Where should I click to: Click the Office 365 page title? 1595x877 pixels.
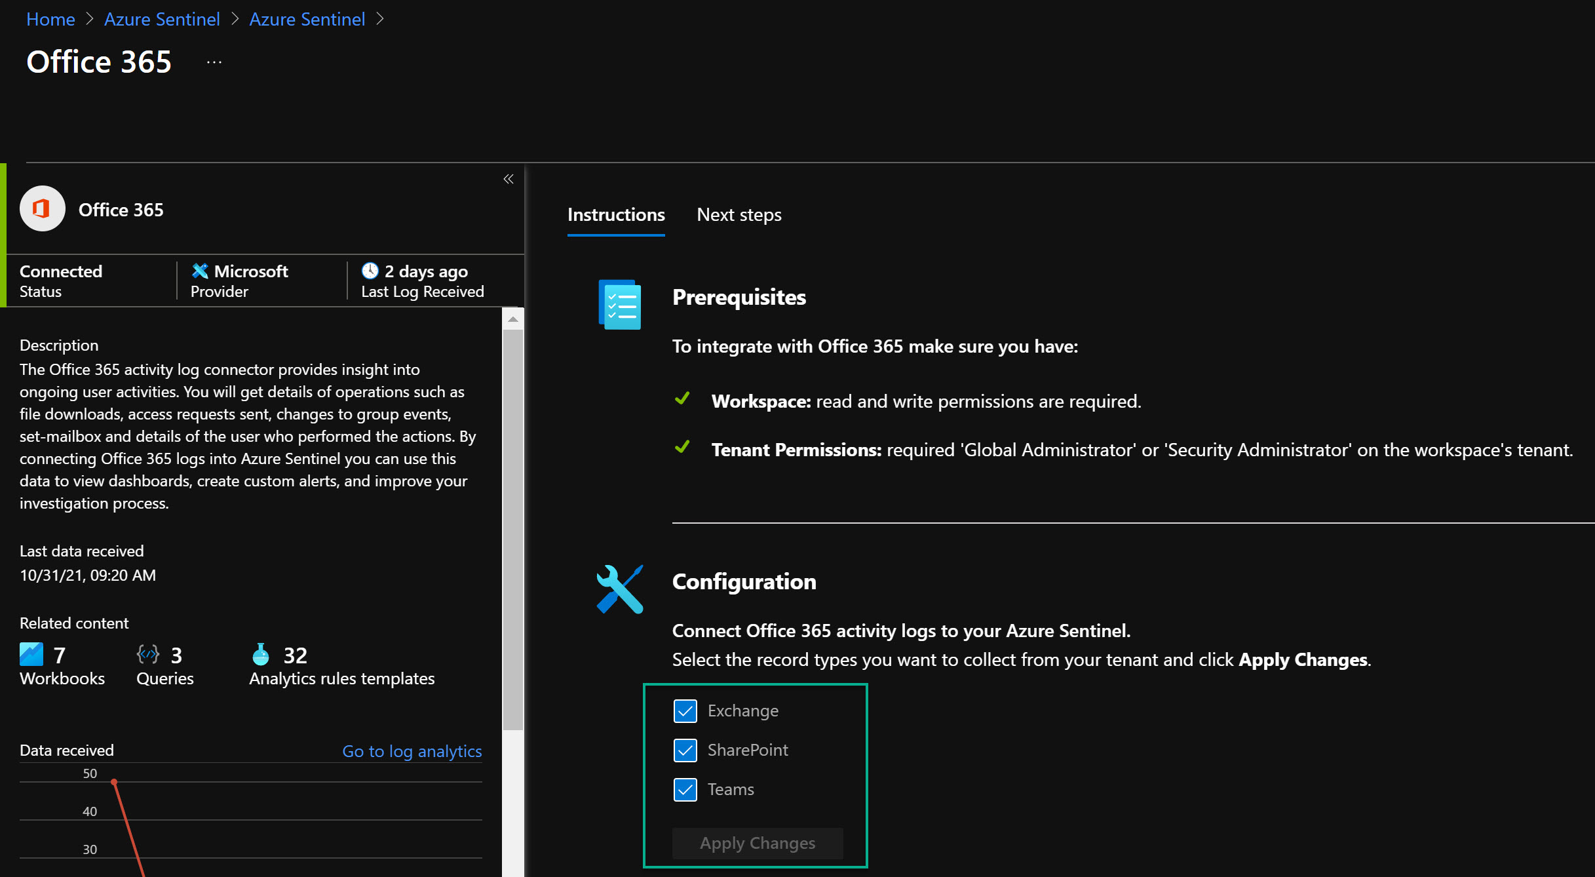[x=99, y=62]
